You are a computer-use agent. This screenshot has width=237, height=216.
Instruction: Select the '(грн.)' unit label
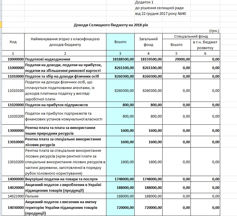click(214, 31)
